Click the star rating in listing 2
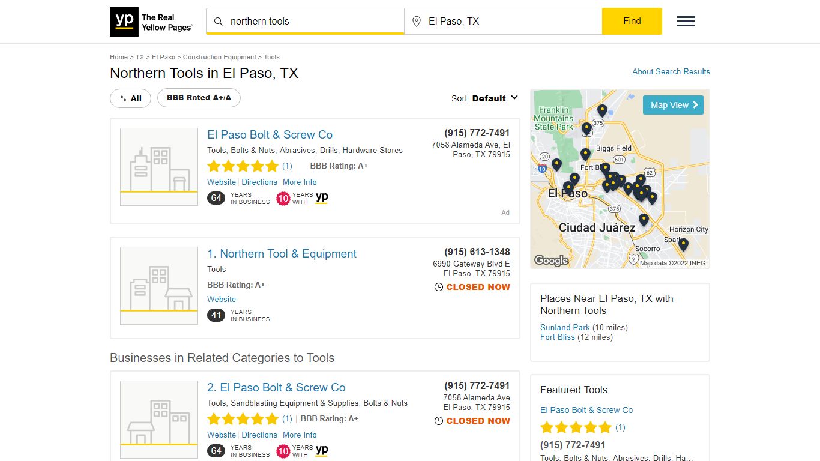Image resolution: width=820 pixels, height=461 pixels. coord(243,419)
